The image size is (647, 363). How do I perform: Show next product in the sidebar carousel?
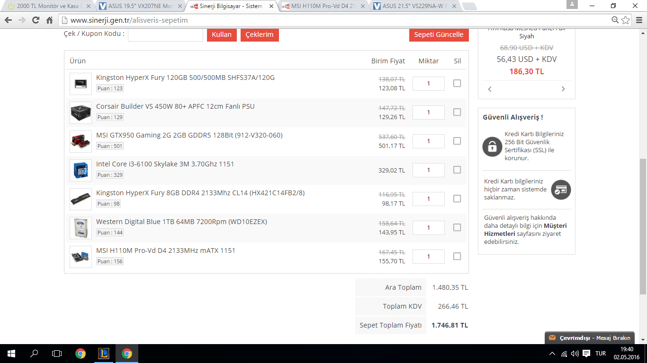click(563, 89)
